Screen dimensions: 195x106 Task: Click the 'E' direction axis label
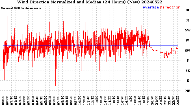point(188,81)
